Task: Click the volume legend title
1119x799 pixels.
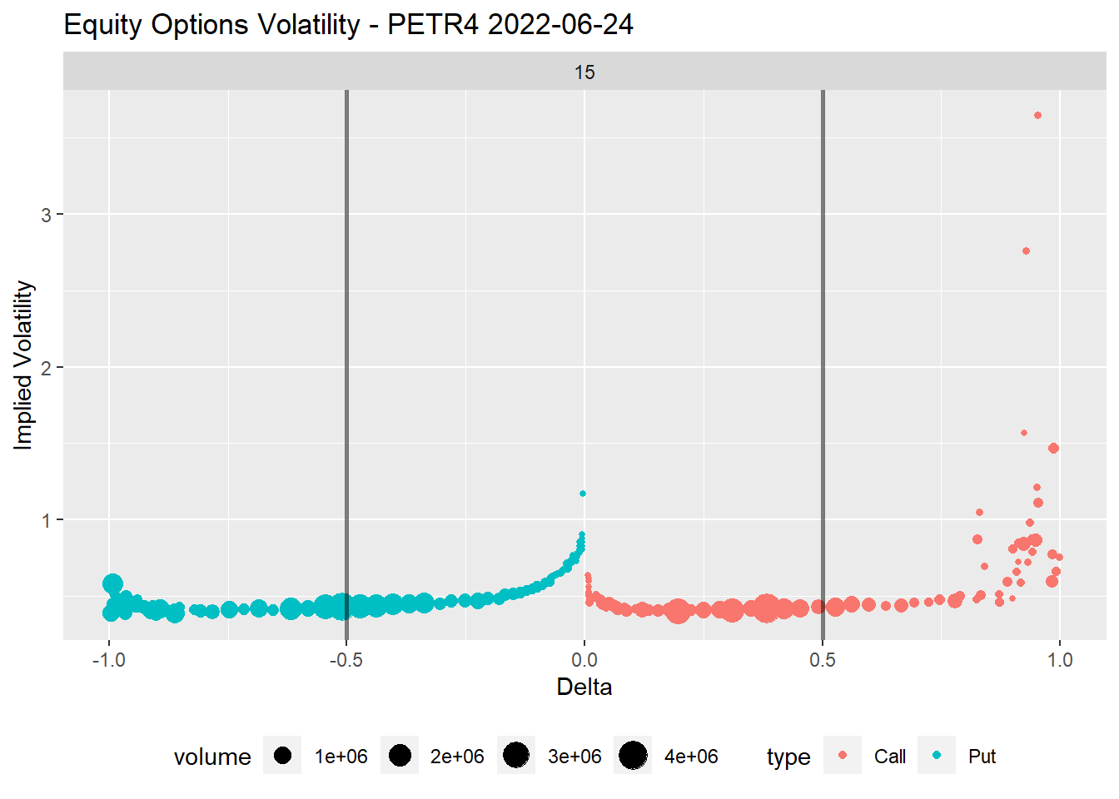Action: [x=212, y=757]
